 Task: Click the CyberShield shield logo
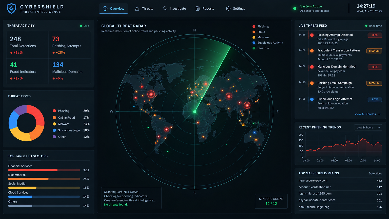pos(11,8)
